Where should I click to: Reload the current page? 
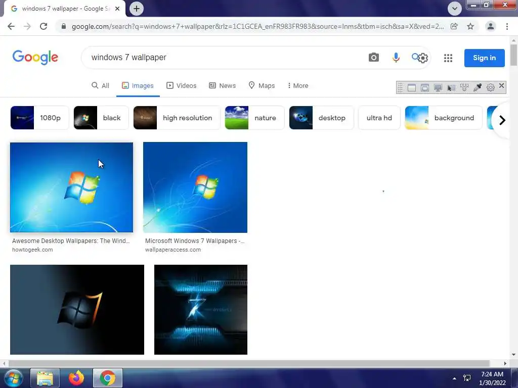tap(44, 26)
